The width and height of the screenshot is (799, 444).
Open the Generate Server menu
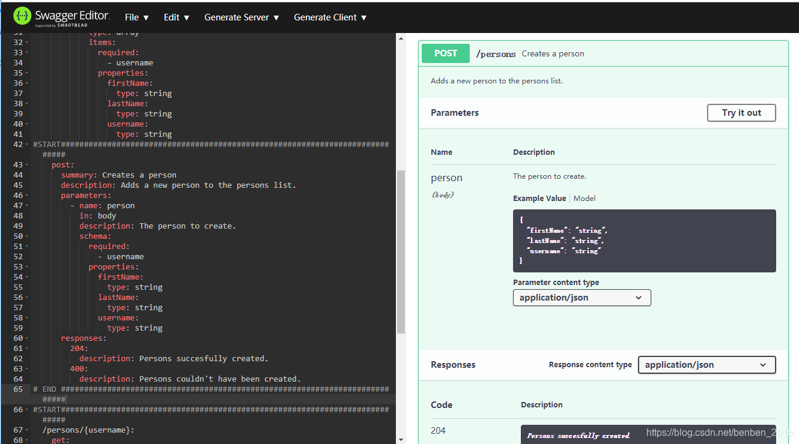(242, 17)
